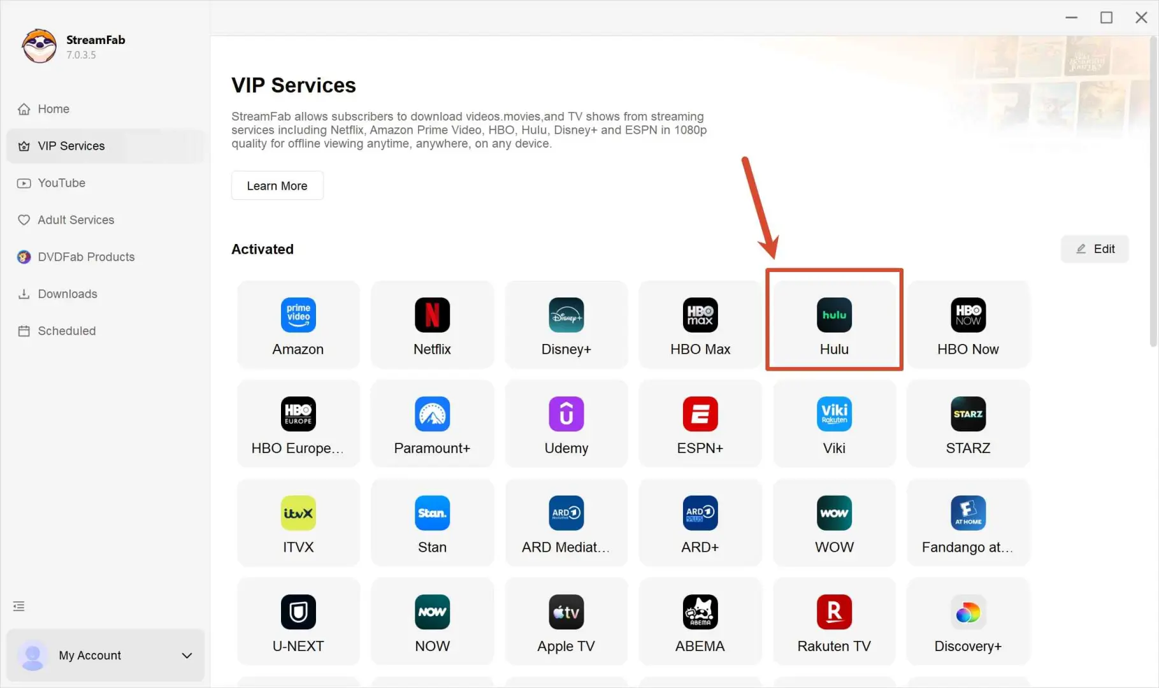Open Adult Services in the sidebar
Viewport: 1159px width, 688px height.
tap(105, 220)
